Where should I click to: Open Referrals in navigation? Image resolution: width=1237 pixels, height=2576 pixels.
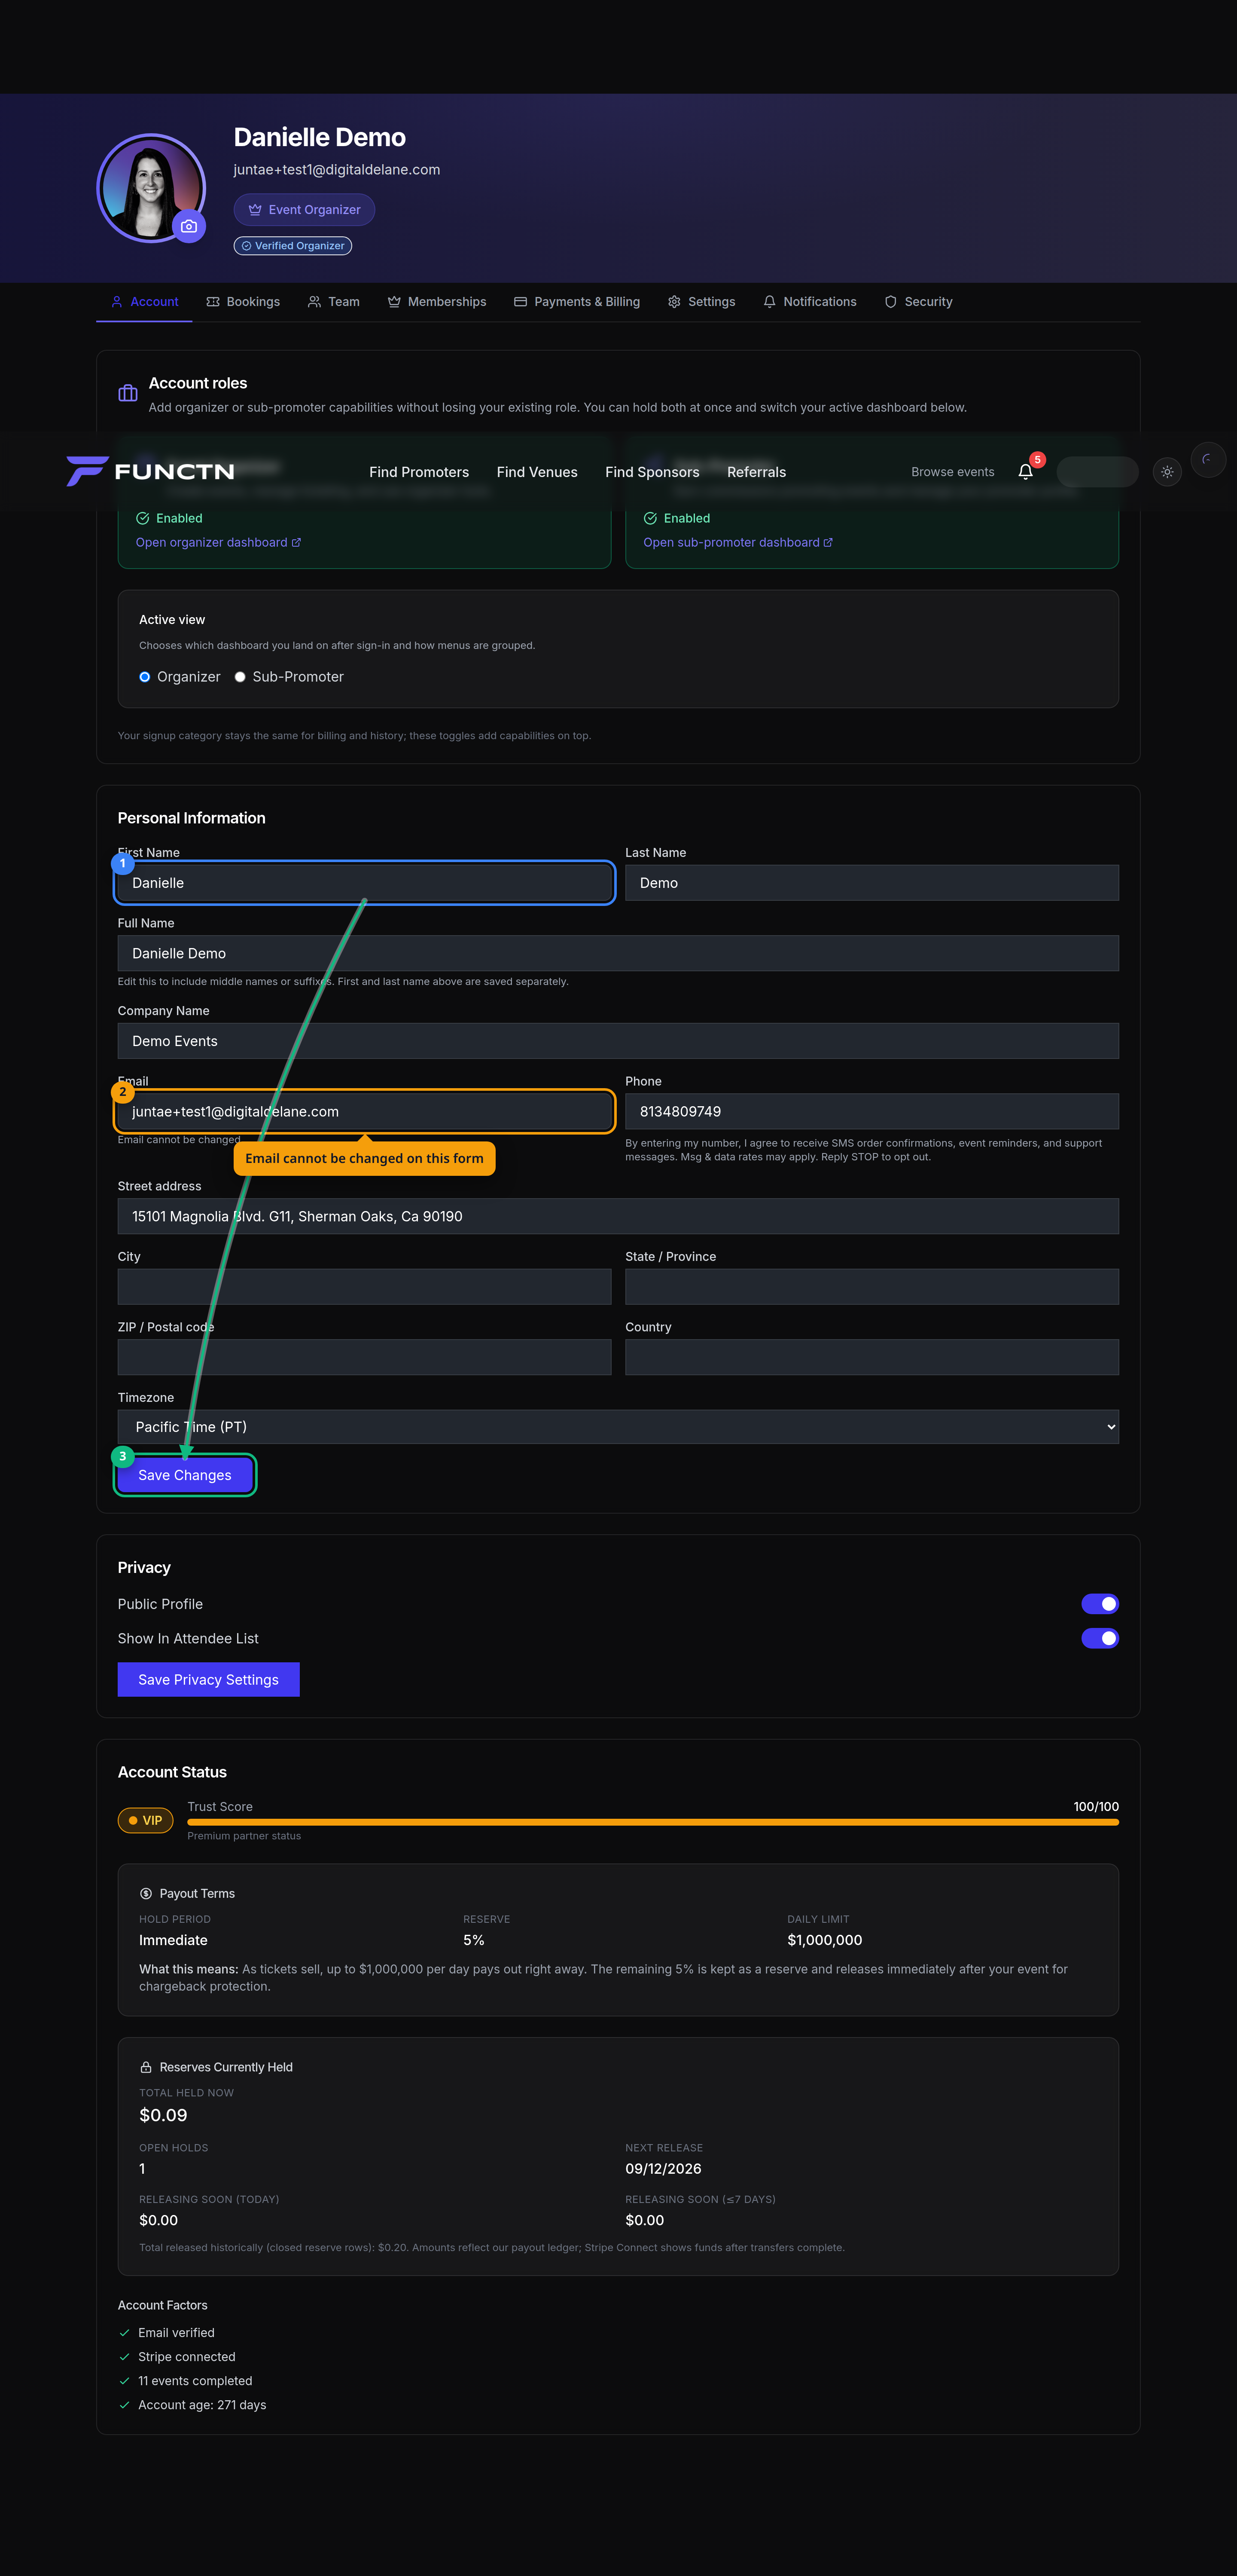point(756,472)
